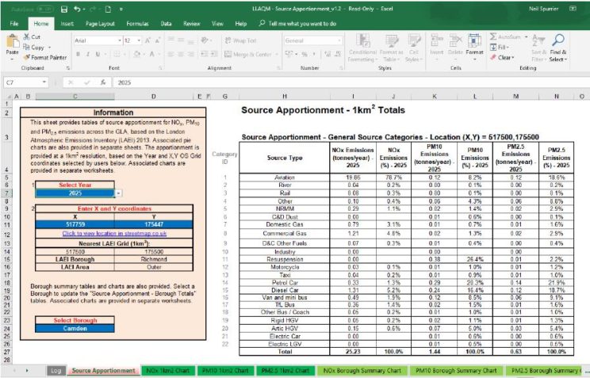Open Format as Table gallery

click(391, 48)
